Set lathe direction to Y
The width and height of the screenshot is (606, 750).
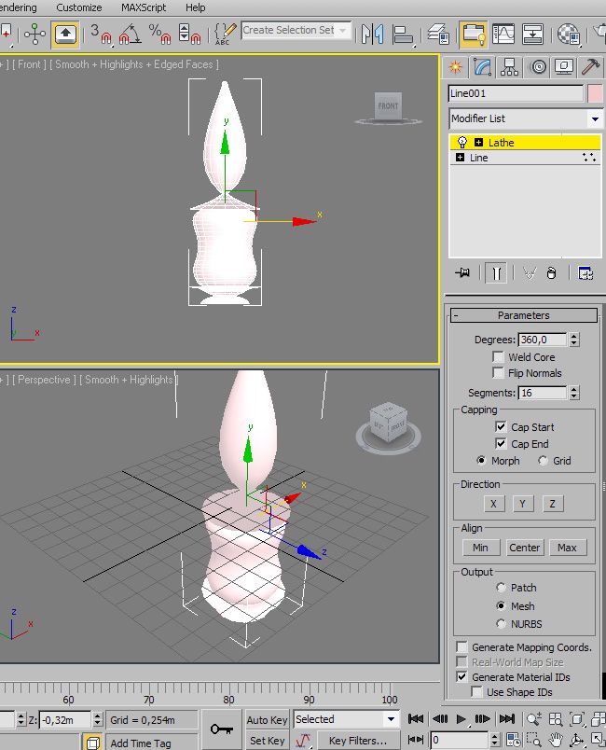tap(523, 504)
